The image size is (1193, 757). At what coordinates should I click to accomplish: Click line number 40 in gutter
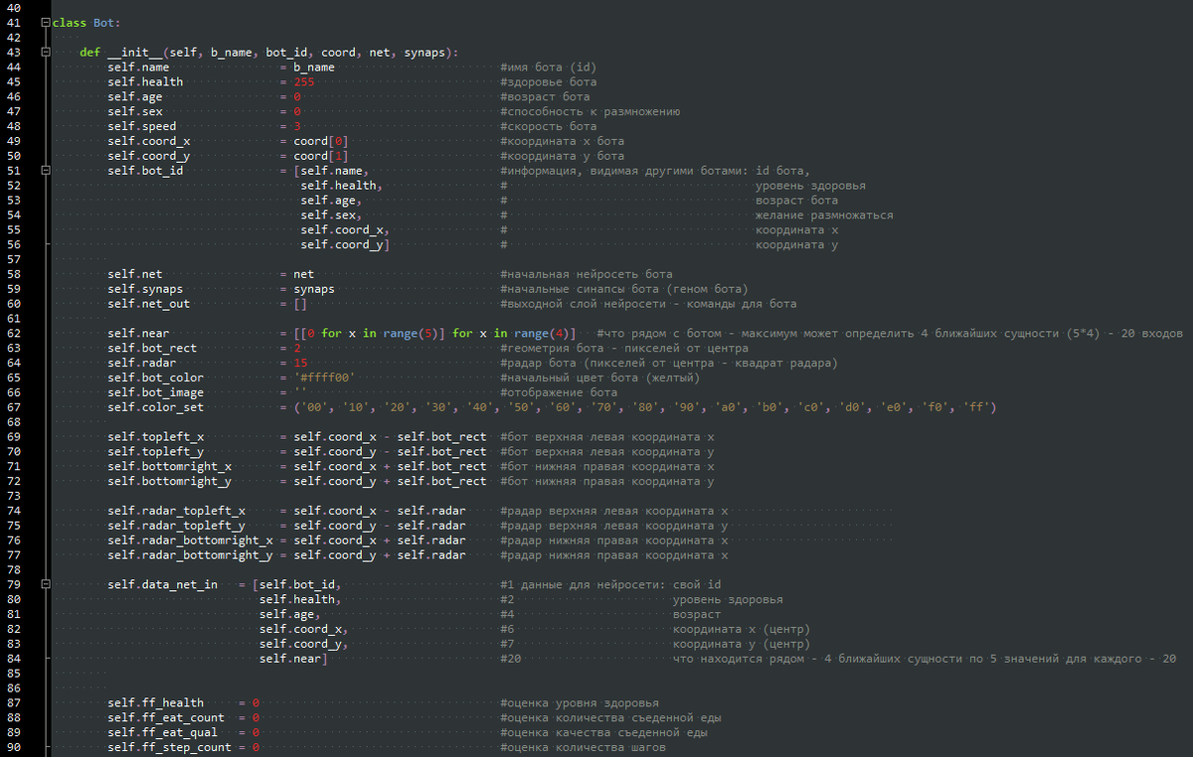click(13, 7)
